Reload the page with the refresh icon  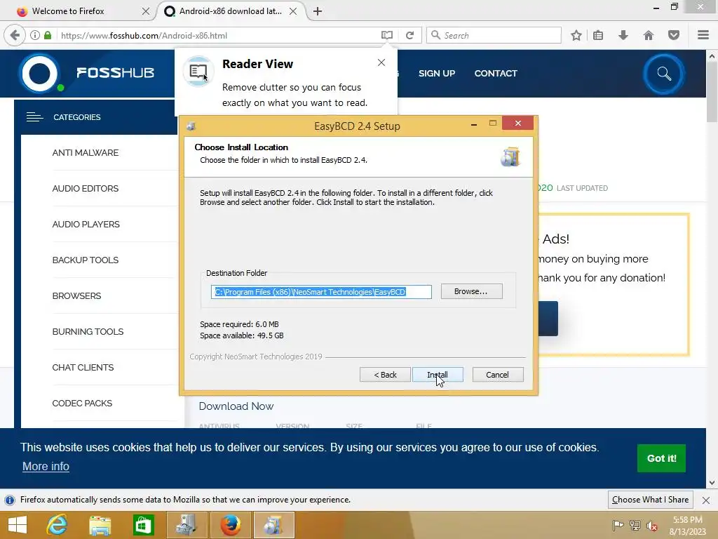coord(409,35)
